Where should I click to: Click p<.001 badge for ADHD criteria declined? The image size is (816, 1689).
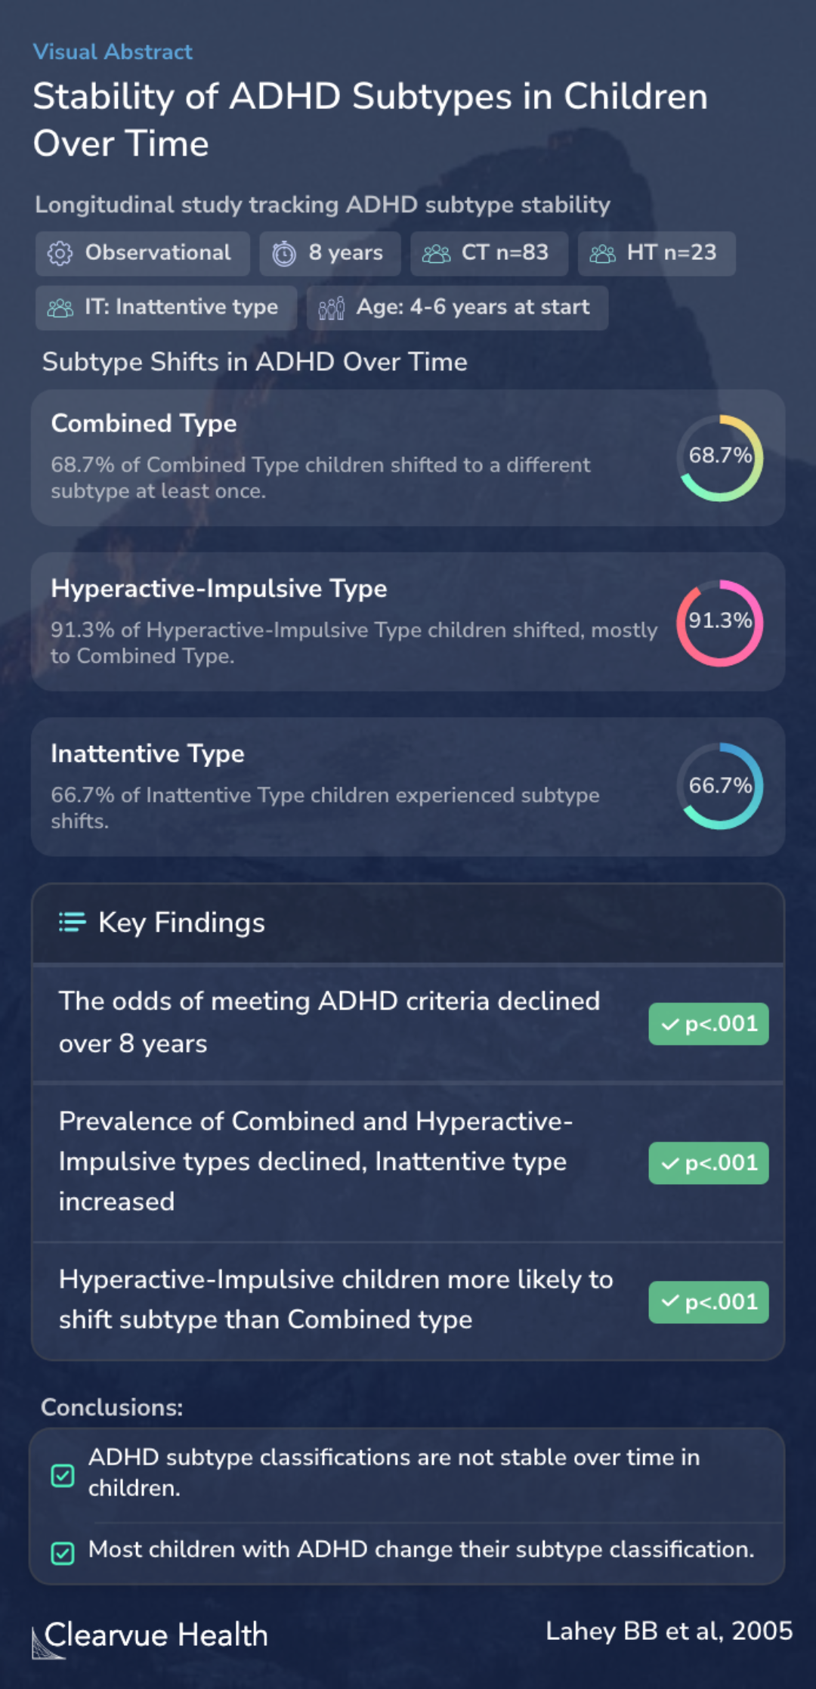coord(709,1024)
